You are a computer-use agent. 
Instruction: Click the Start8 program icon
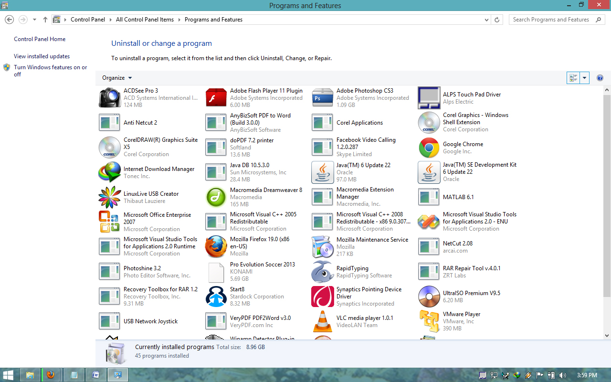click(216, 296)
